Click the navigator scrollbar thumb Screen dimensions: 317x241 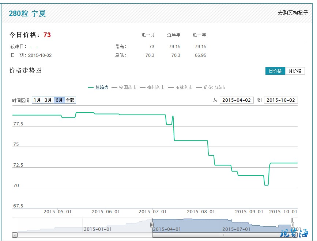click(222, 235)
